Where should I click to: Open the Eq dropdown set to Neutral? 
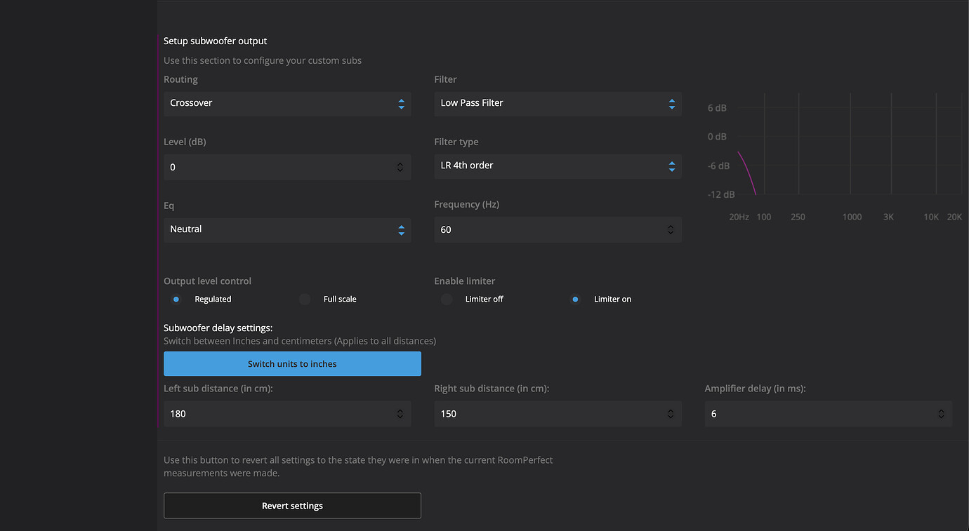pos(286,229)
